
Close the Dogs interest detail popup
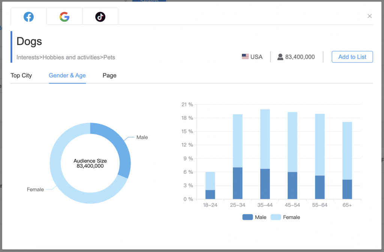[x=369, y=16]
